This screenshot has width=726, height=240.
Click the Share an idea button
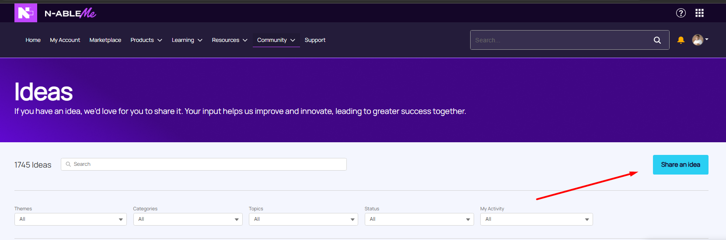pyautogui.click(x=680, y=165)
